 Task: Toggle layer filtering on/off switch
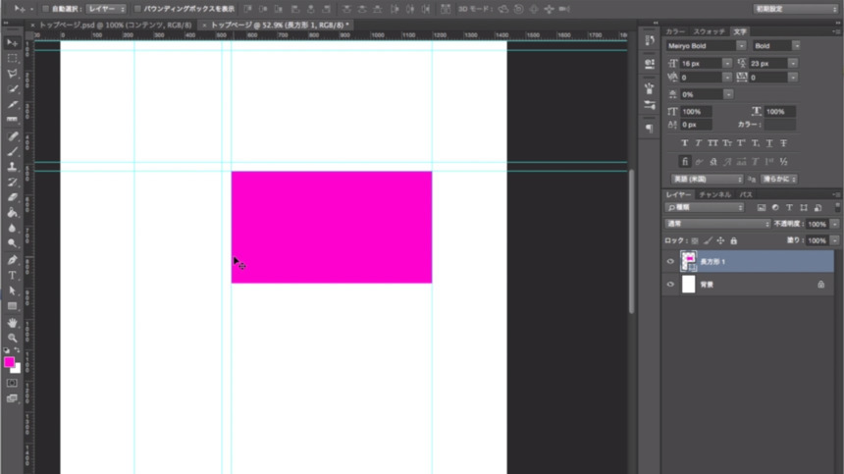point(837,207)
